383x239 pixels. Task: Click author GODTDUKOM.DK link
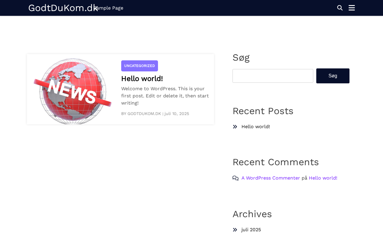144,114
